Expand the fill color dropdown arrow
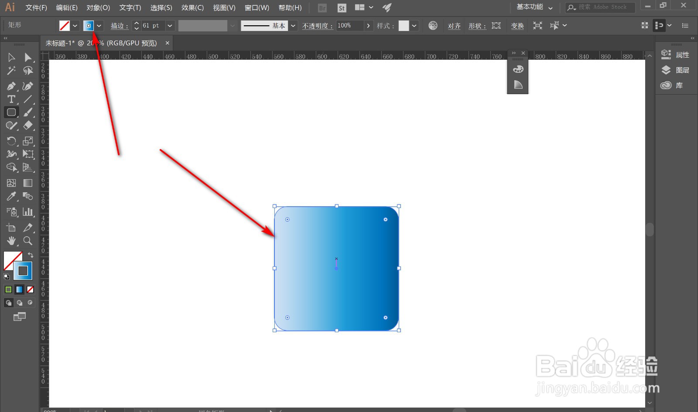 coord(75,26)
